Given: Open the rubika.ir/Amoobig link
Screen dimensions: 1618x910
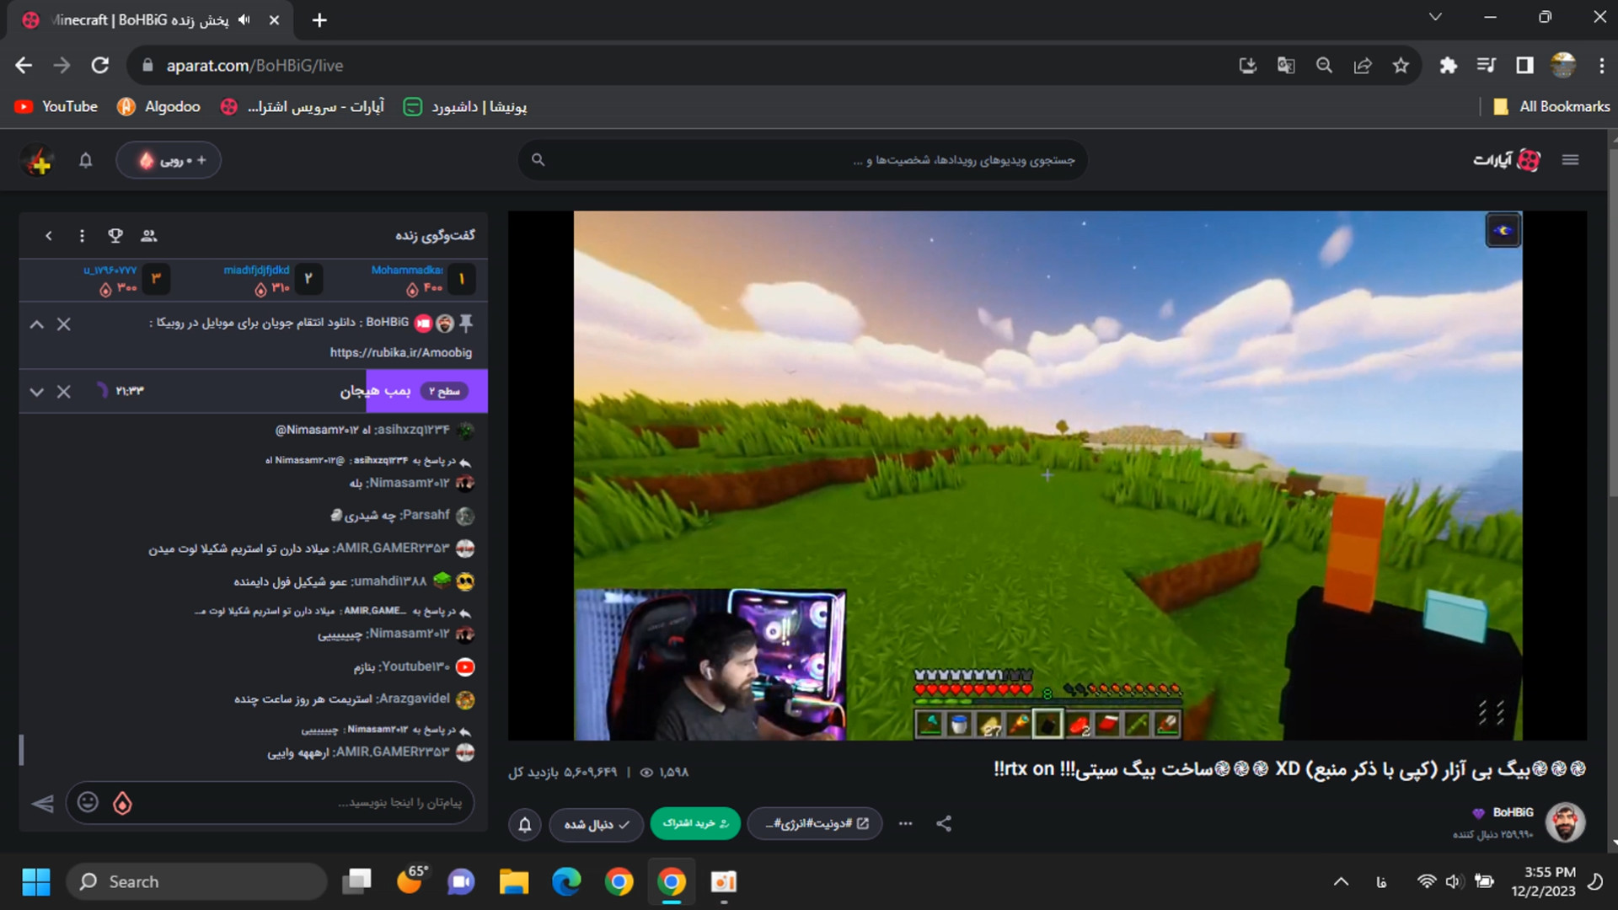Looking at the screenshot, I should point(400,353).
